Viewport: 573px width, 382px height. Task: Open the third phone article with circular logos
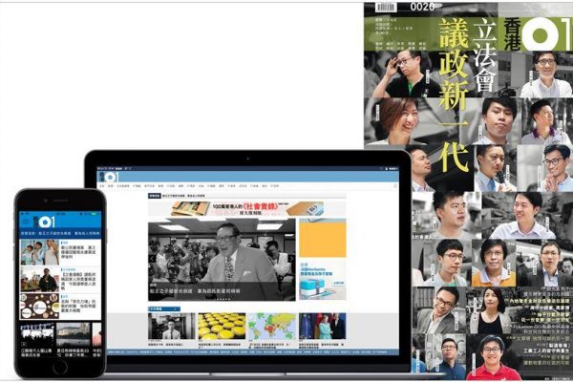(x=60, y=307)
